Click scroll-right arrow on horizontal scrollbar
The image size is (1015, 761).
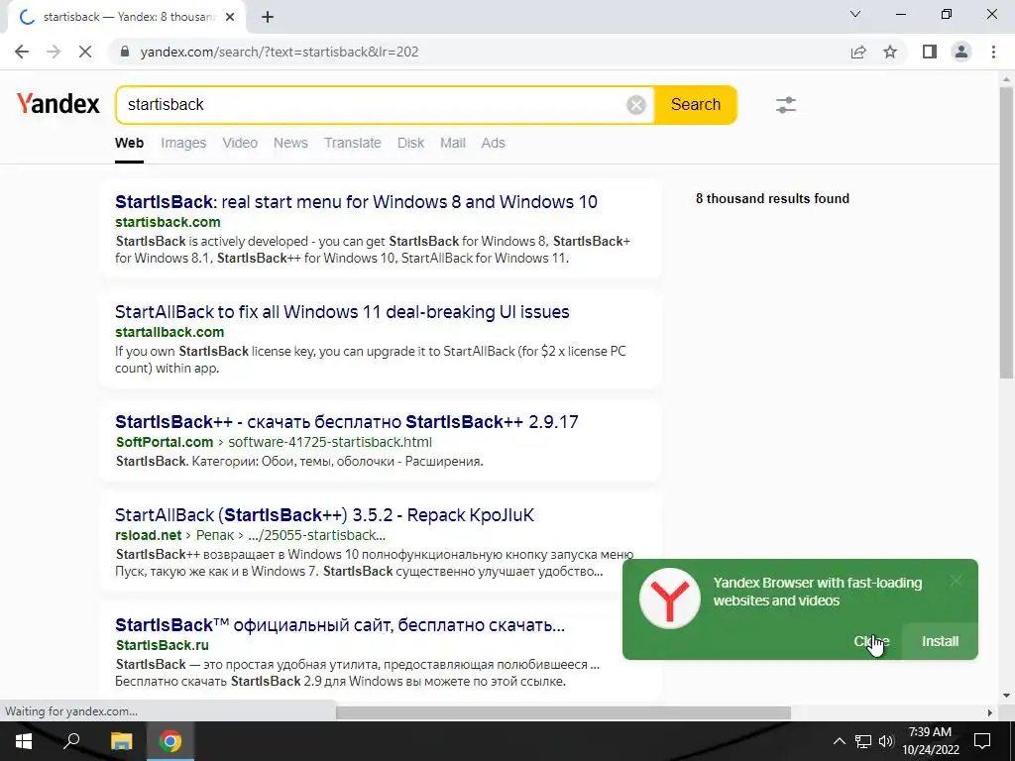(x=990, y=712)
